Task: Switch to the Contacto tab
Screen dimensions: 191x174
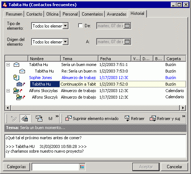Action: [x=34, y=14]
